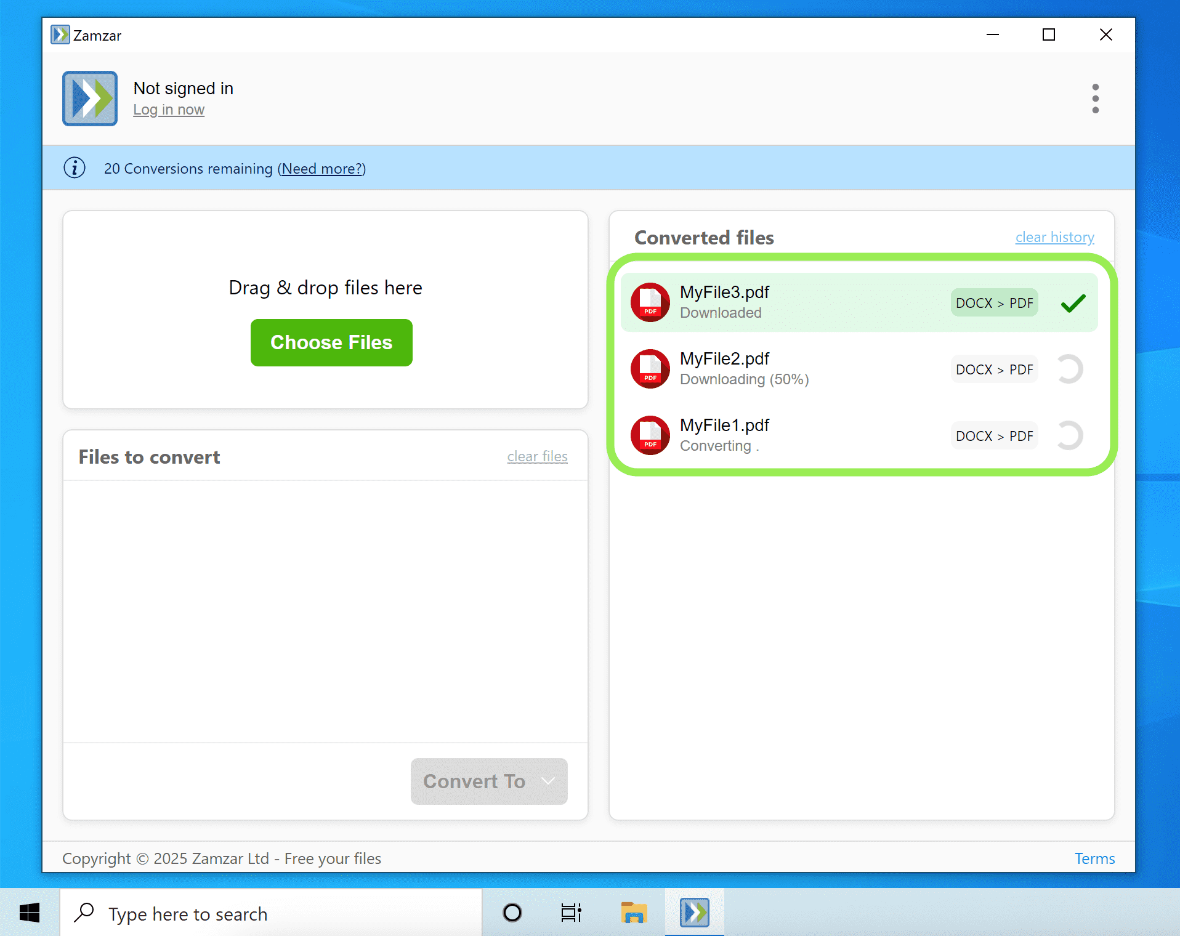Click clear files in Files to convert panel

536,456
